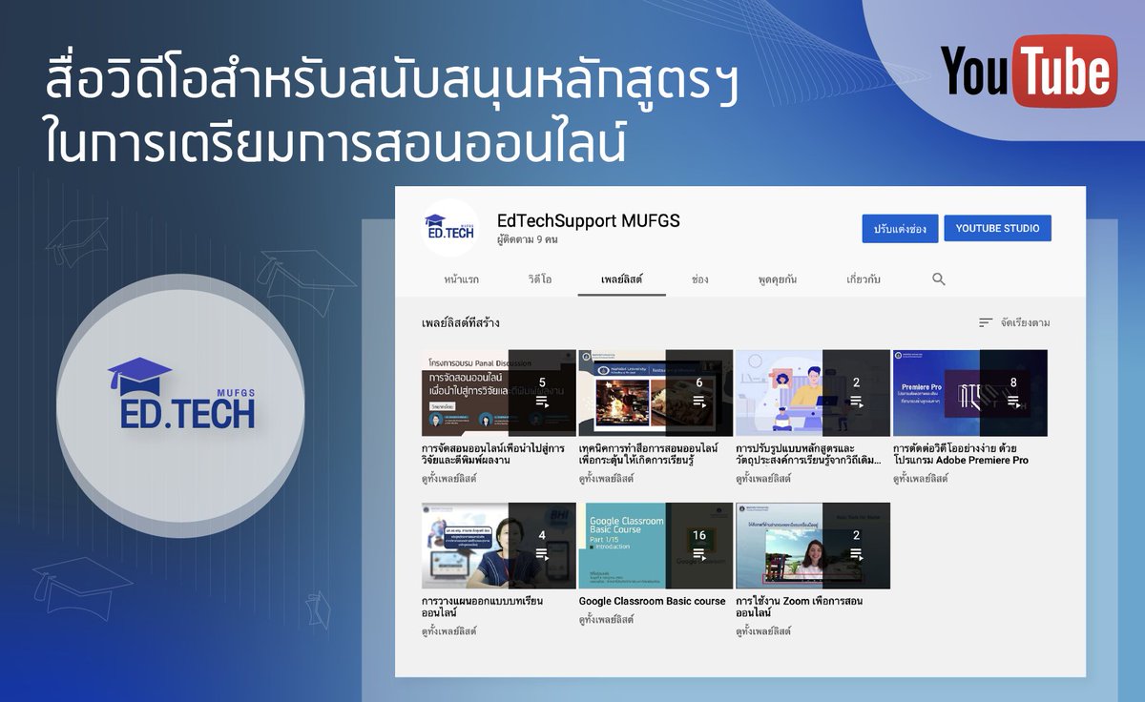The image size is (1145, 702).
Task: Click title การปรับรูปแบบหลักสูตรและวัตถุประสงค์
Action: coord(808,454)
